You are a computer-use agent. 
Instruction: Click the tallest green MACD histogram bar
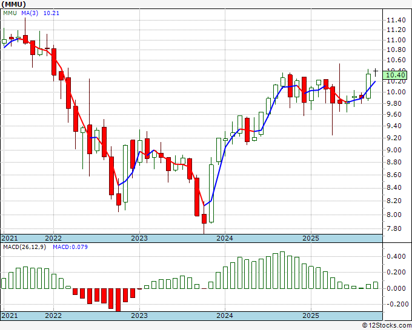[x=282, y=270]
